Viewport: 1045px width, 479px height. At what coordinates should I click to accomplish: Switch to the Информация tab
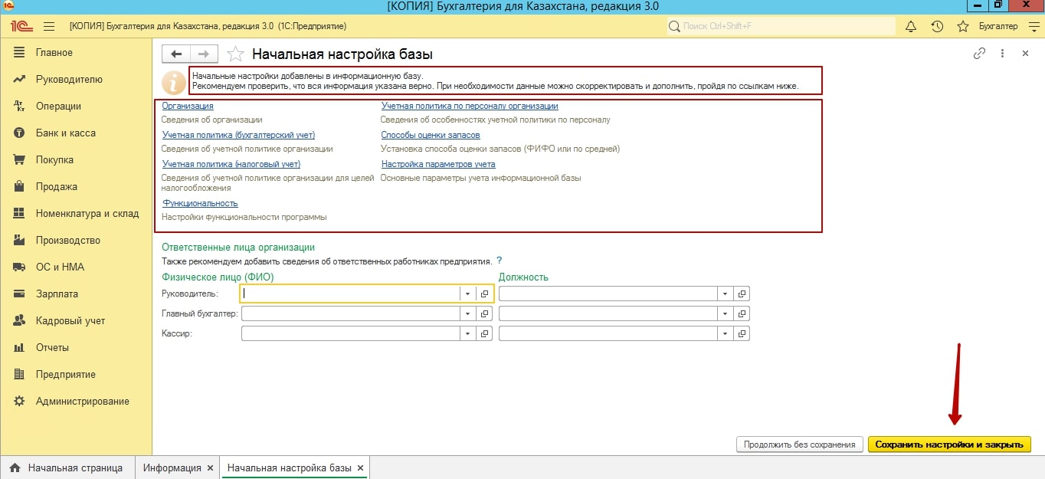[172, 468]
